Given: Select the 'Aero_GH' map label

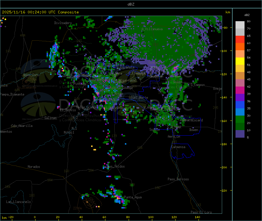Looking at the screenshot, I should pyautogui.click(x=174, y=137).
